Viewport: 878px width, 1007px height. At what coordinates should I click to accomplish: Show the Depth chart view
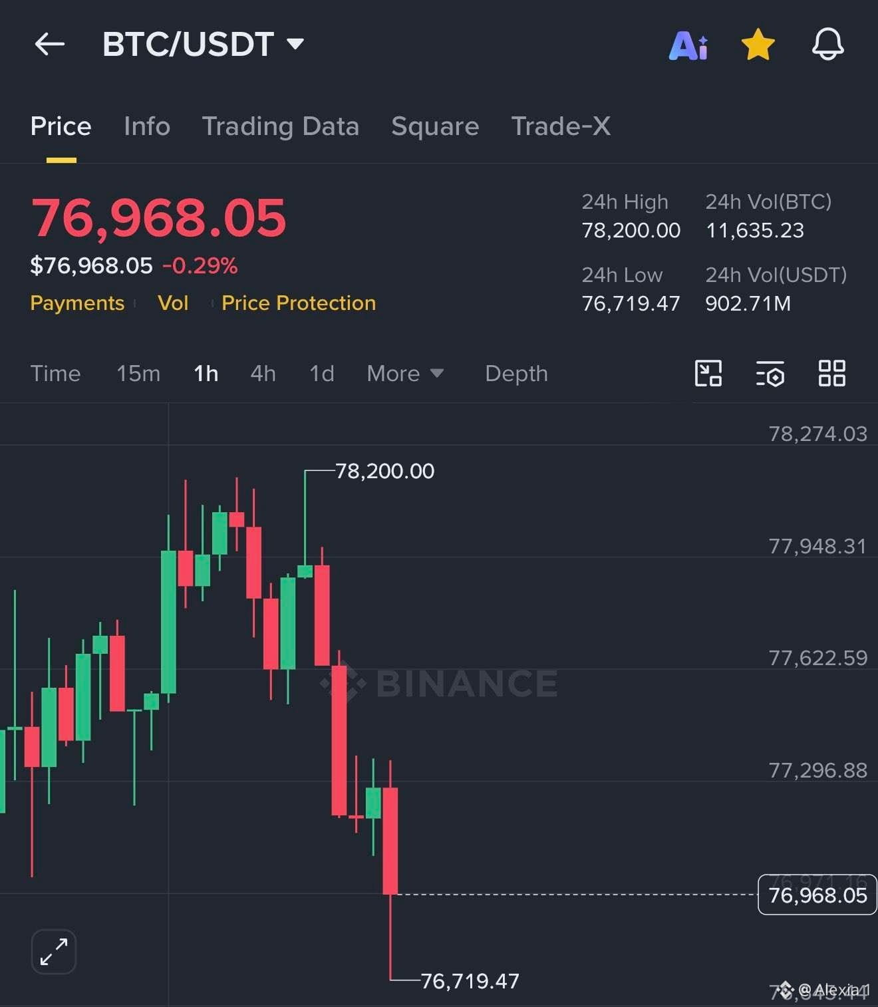coord(517,374)
